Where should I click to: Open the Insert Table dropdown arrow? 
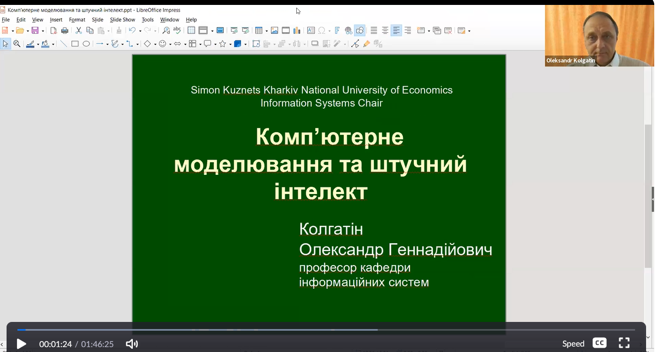tap(266, 31)
